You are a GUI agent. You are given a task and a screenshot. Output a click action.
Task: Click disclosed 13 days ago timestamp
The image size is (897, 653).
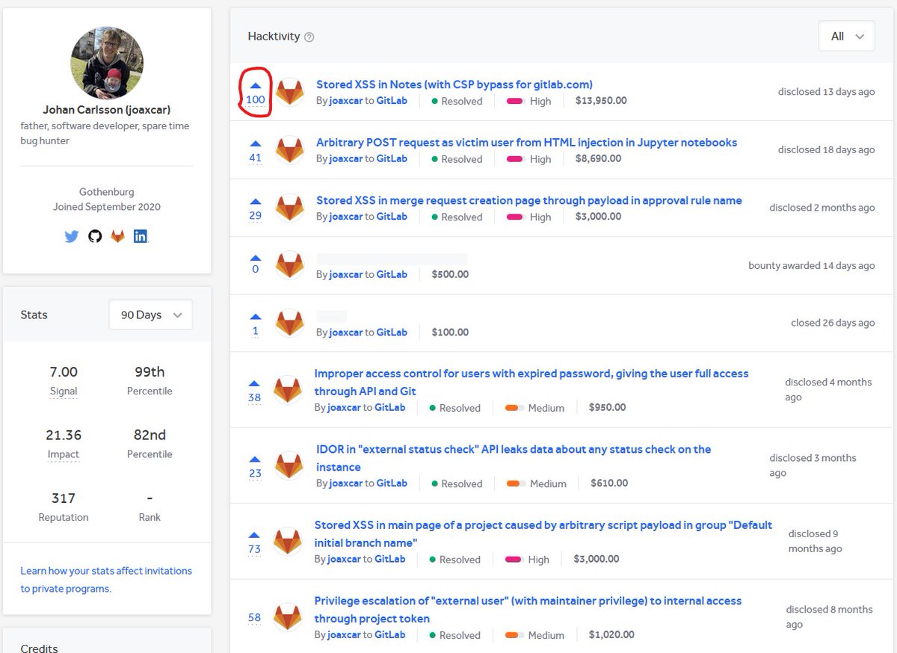point(826,92)
